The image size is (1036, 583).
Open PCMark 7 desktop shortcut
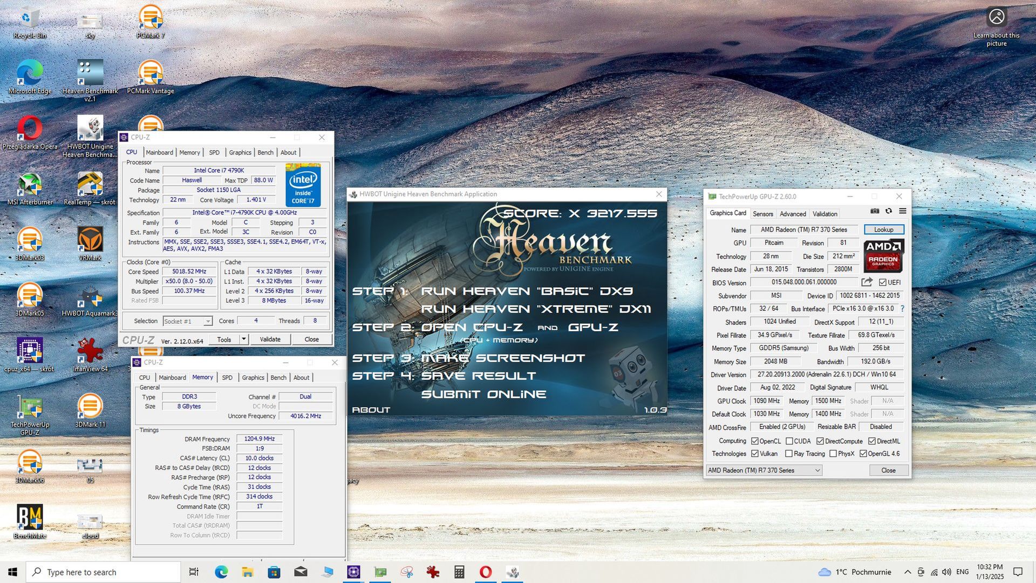click(151, 22)
